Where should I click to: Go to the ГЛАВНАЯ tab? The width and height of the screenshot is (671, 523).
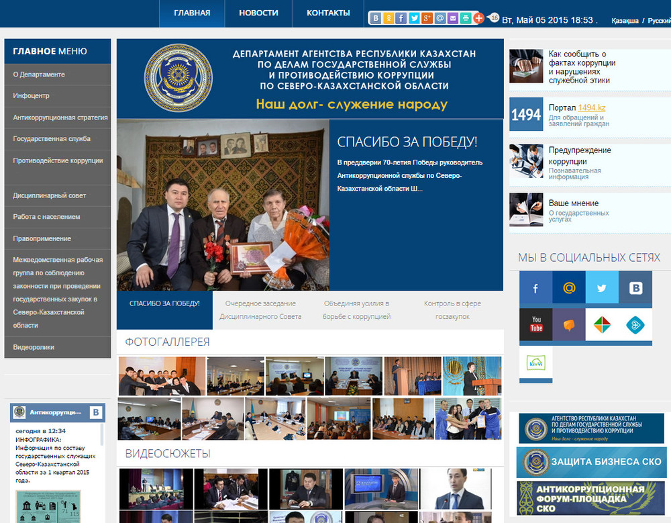(192, 13)
